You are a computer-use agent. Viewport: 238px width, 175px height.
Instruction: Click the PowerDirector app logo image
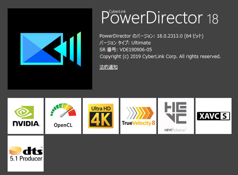(50, 49)
